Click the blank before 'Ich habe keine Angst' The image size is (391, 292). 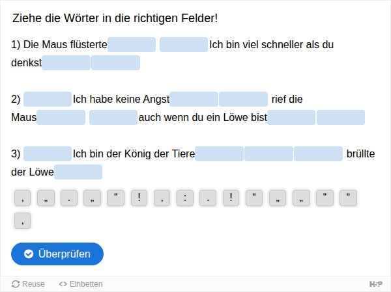(48, 99)
